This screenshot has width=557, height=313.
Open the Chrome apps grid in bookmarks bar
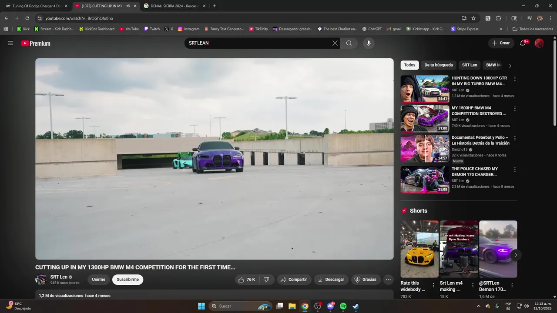(6, 29)
